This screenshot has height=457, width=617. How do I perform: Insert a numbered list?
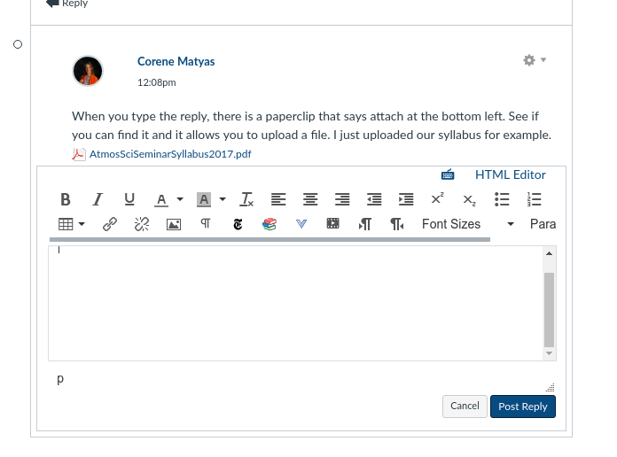coord(534,199)
